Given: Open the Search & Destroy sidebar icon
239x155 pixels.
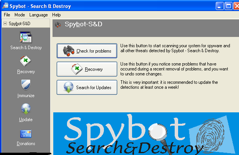Looking at the screenshot, I should (26, 37).
